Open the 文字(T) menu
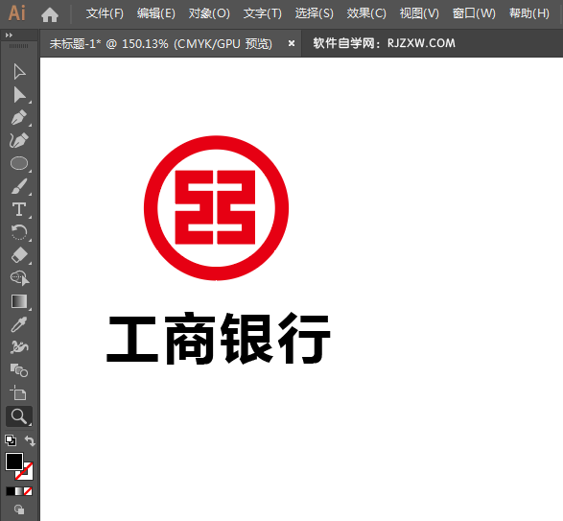 pyautogui.click(x=263, y=13)
